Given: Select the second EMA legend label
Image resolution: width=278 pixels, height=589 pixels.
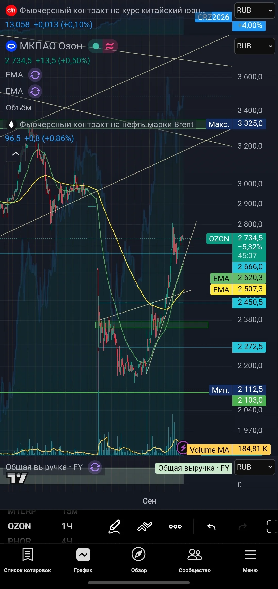Looking at the screenshot, I should [14, 91].
